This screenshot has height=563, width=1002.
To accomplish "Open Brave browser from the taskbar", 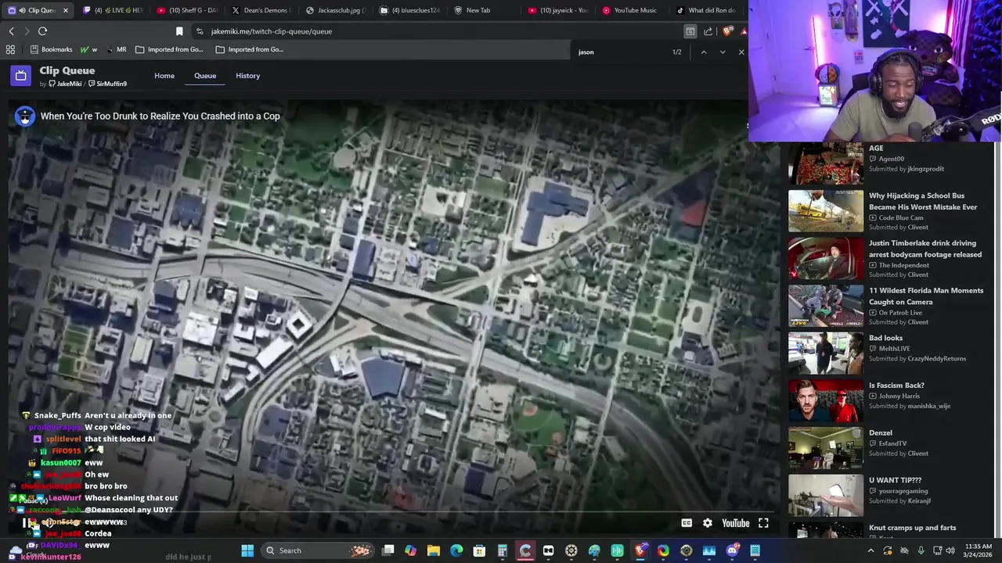I will point(640,550).
